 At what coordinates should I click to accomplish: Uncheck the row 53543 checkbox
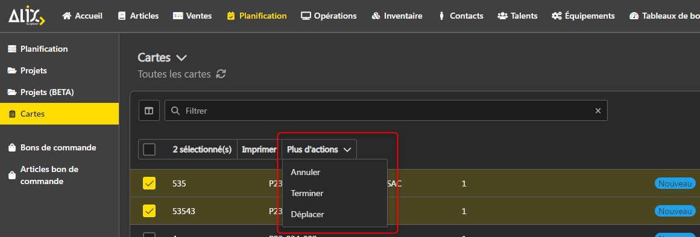(149, 211)
